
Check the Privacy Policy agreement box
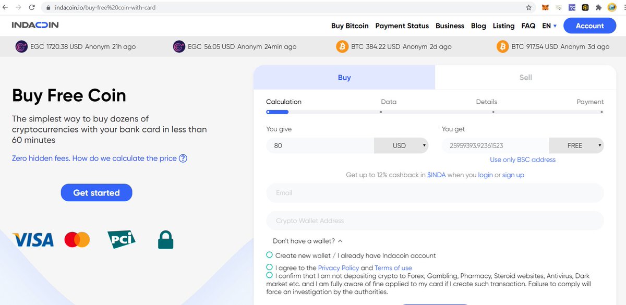[269, 267]
